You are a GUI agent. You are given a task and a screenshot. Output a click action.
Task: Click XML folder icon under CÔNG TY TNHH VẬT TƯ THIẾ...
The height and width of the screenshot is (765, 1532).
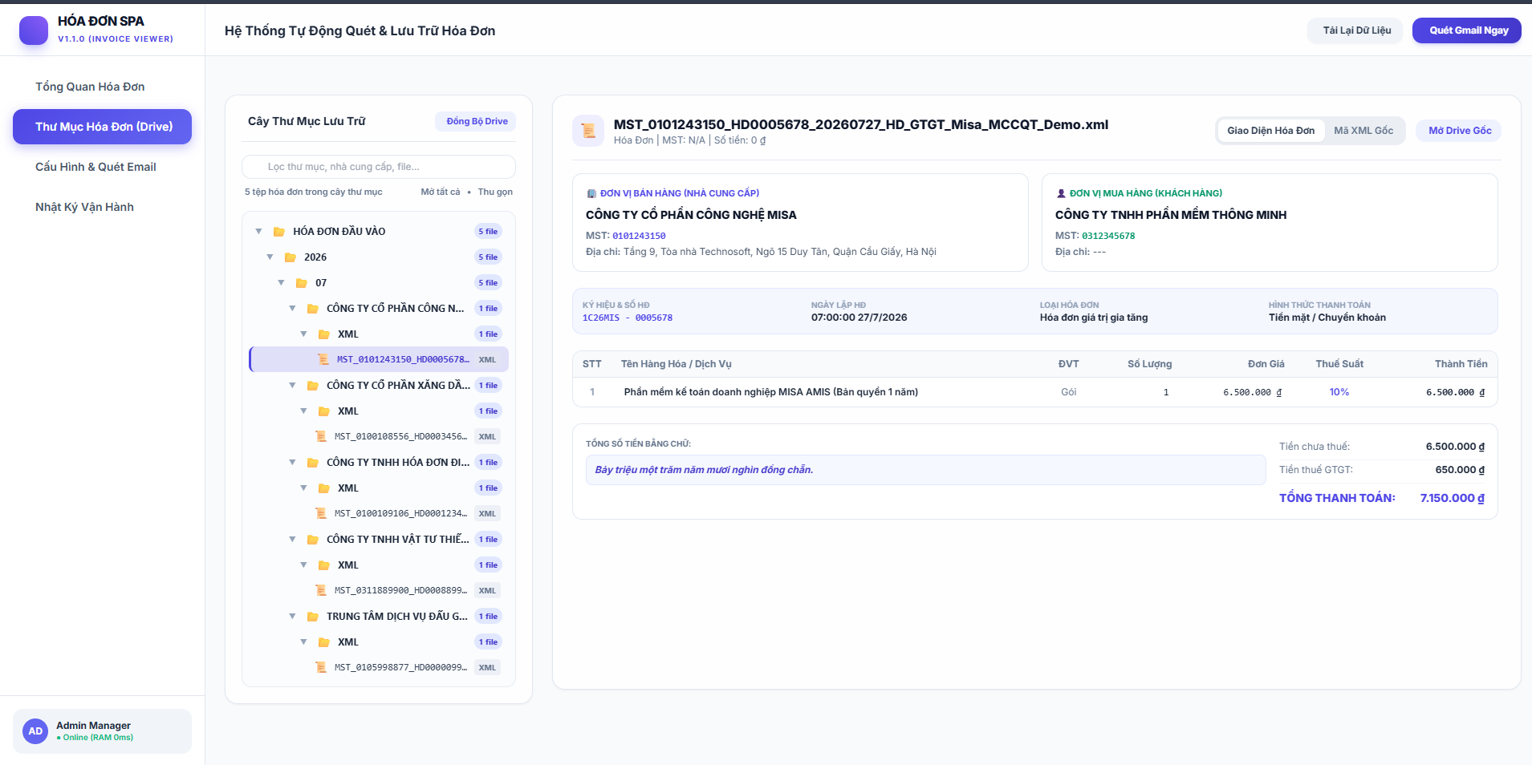point(324,565)
